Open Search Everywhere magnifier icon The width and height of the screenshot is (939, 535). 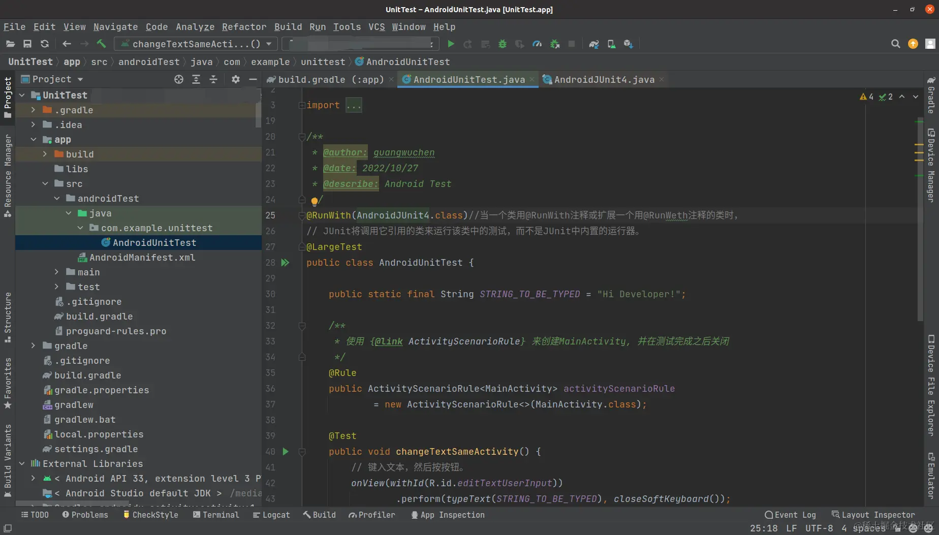[895, 44]
